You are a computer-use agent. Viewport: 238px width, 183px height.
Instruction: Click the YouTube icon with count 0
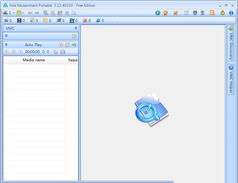85,21
